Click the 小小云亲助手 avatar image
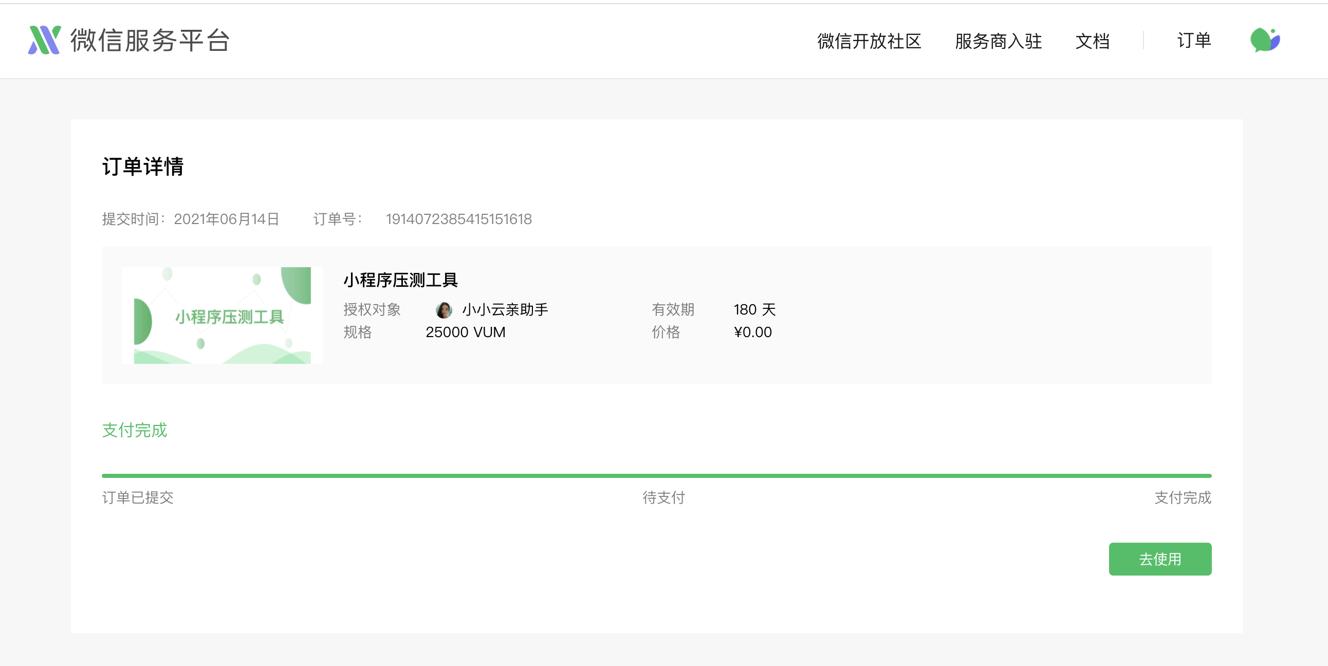 (x=444, y=310)
